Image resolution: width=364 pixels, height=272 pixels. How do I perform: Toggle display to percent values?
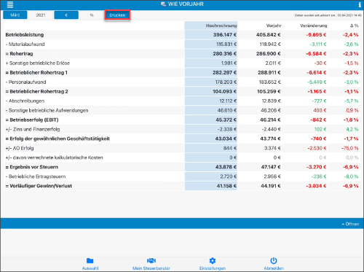pyautogui.click(x=92, y=15)
